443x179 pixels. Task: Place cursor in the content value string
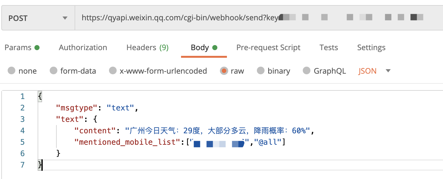pyautogui.click(x=217, y=130)
